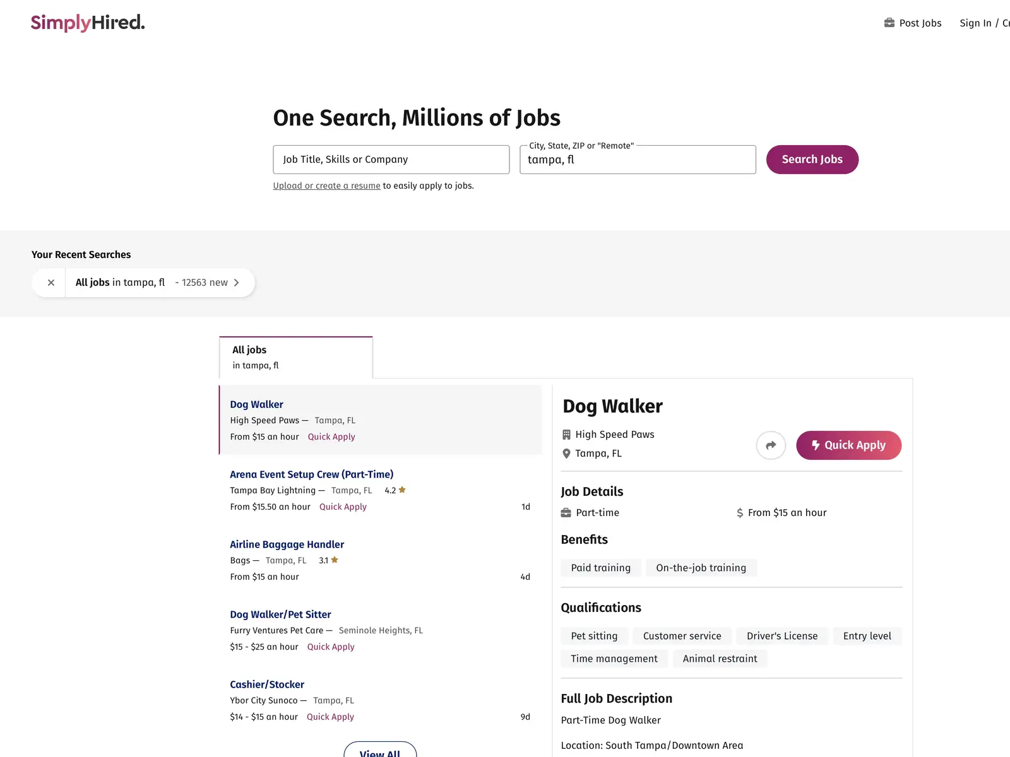The image size is (1010, 757).
Task: Click the Pet sitting qualification tag
Action: point(594,636)
